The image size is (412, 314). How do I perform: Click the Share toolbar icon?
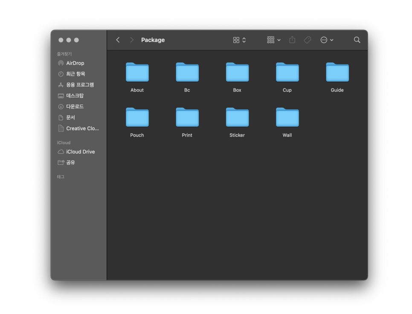tap(292, 40)
